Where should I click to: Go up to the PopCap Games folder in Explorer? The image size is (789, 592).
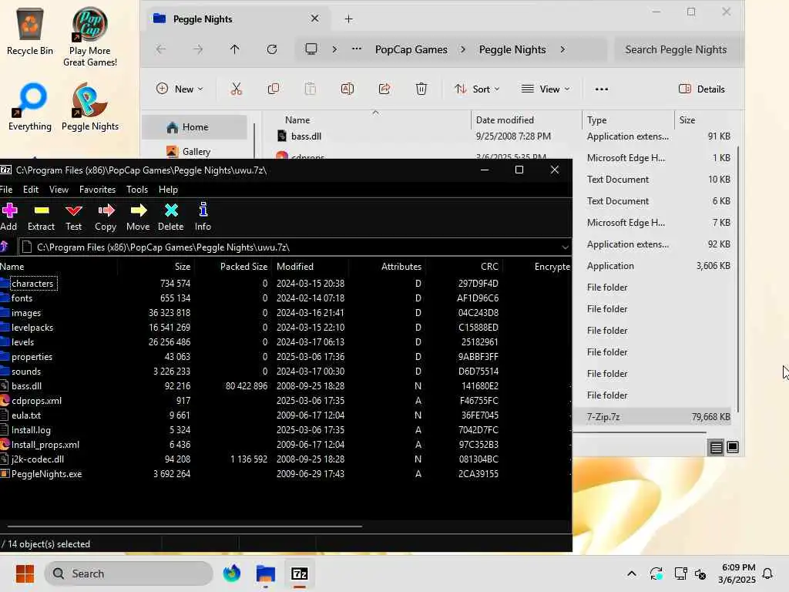(x=234, y=49)
